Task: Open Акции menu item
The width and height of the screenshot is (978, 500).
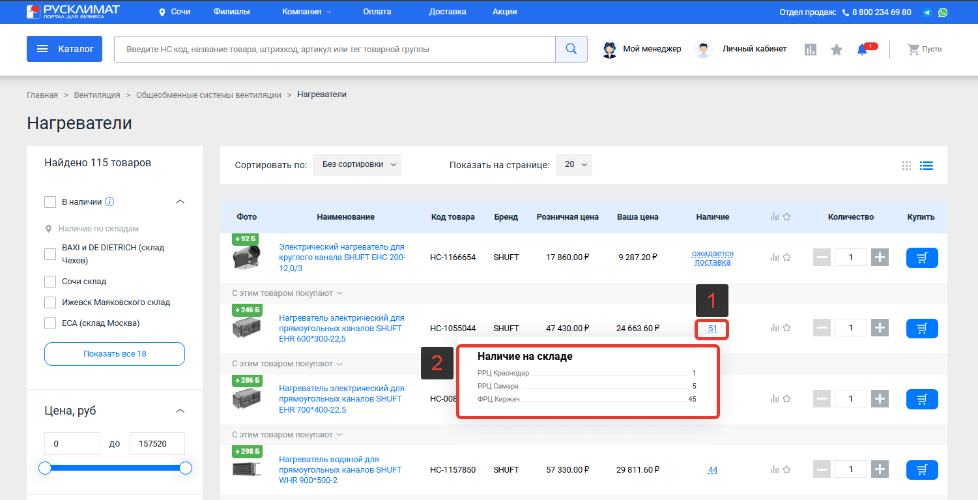Action: (505, 12)
